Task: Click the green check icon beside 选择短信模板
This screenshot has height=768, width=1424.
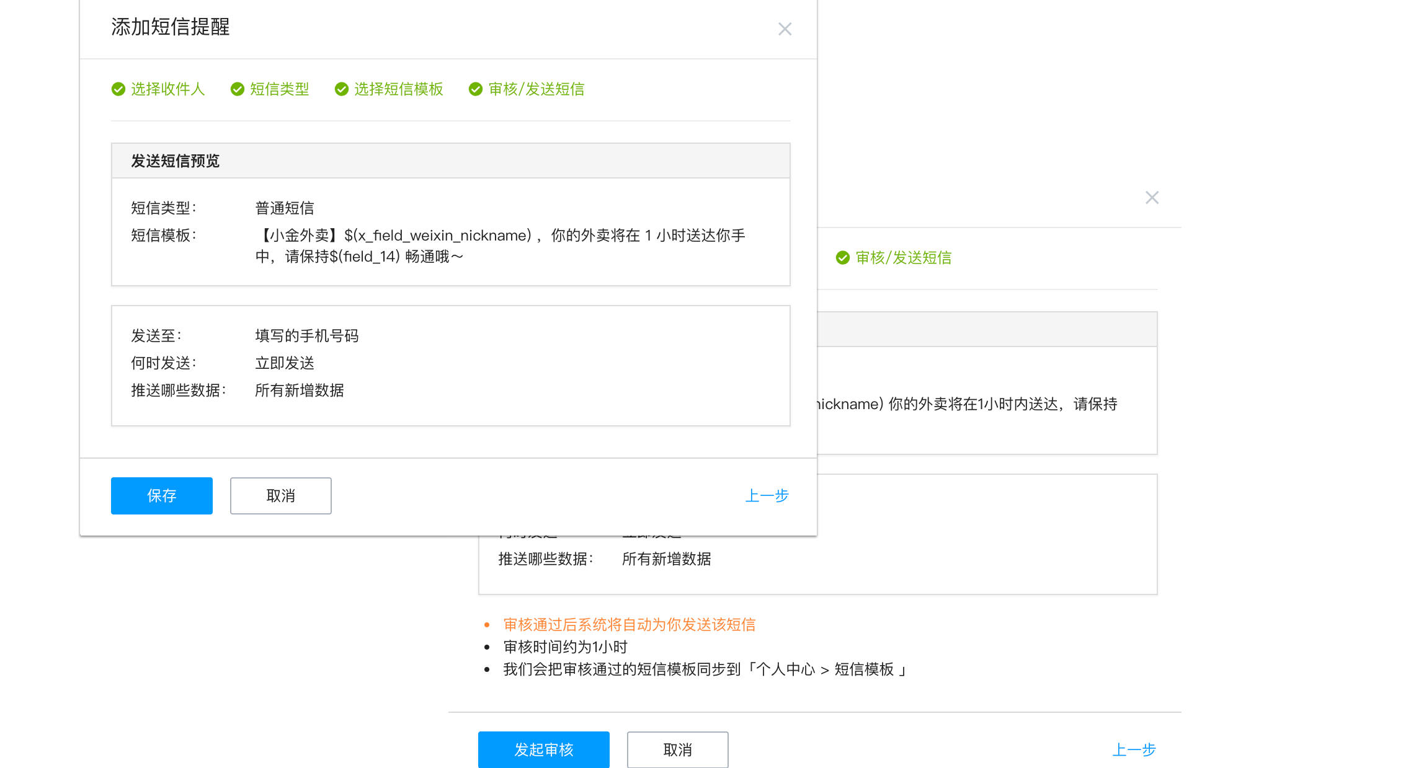Action: [341, 89]
